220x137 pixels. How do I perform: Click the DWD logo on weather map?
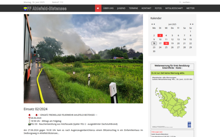[189, 125]
